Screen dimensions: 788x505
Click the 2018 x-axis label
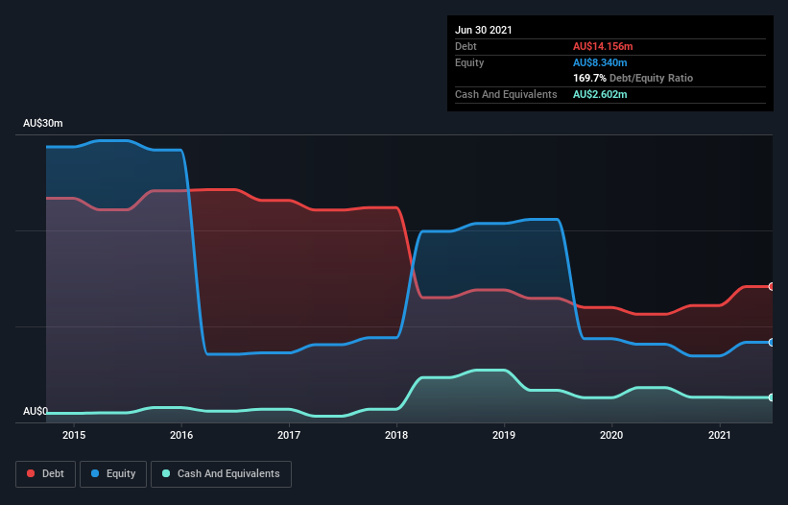click(x=396, y=435)
